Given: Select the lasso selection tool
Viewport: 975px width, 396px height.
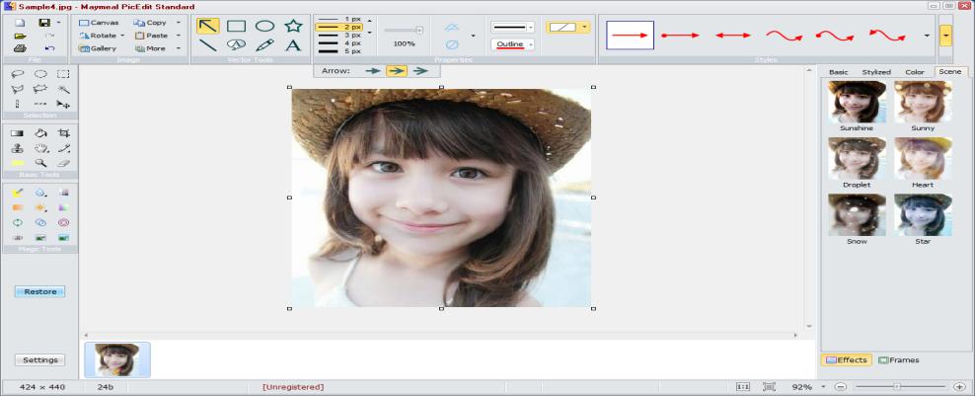Looking at the screenshot, I should 17,74.
